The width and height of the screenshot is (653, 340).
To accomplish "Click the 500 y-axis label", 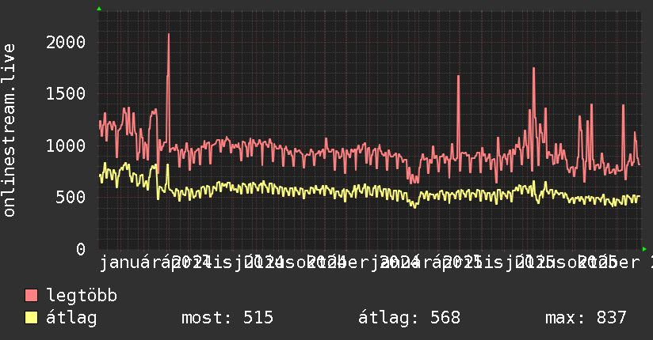I will [x=71, y=198].
